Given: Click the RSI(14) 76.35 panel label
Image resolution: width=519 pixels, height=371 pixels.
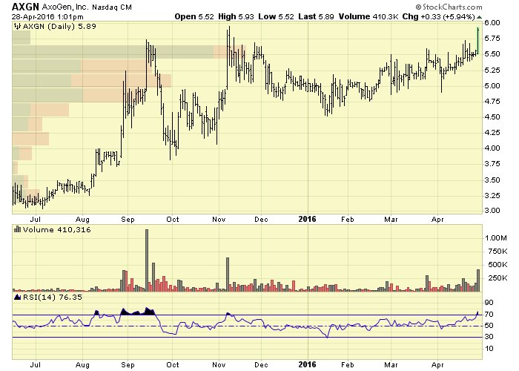Looking at the screenshot, I should (x=53, y=297).
